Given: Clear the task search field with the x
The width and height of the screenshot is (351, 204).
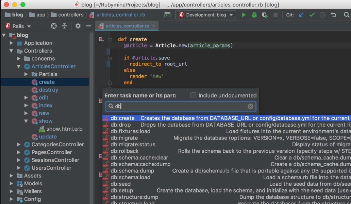Looking at the screenshot, I should [x=250, y=106].
